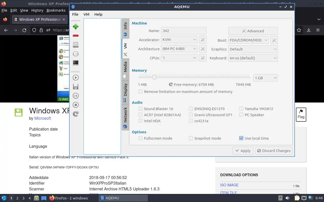Viewport: 324px width, 202px height.
Task: Open Architecture settings tool icon
Action: click(202, 49)
